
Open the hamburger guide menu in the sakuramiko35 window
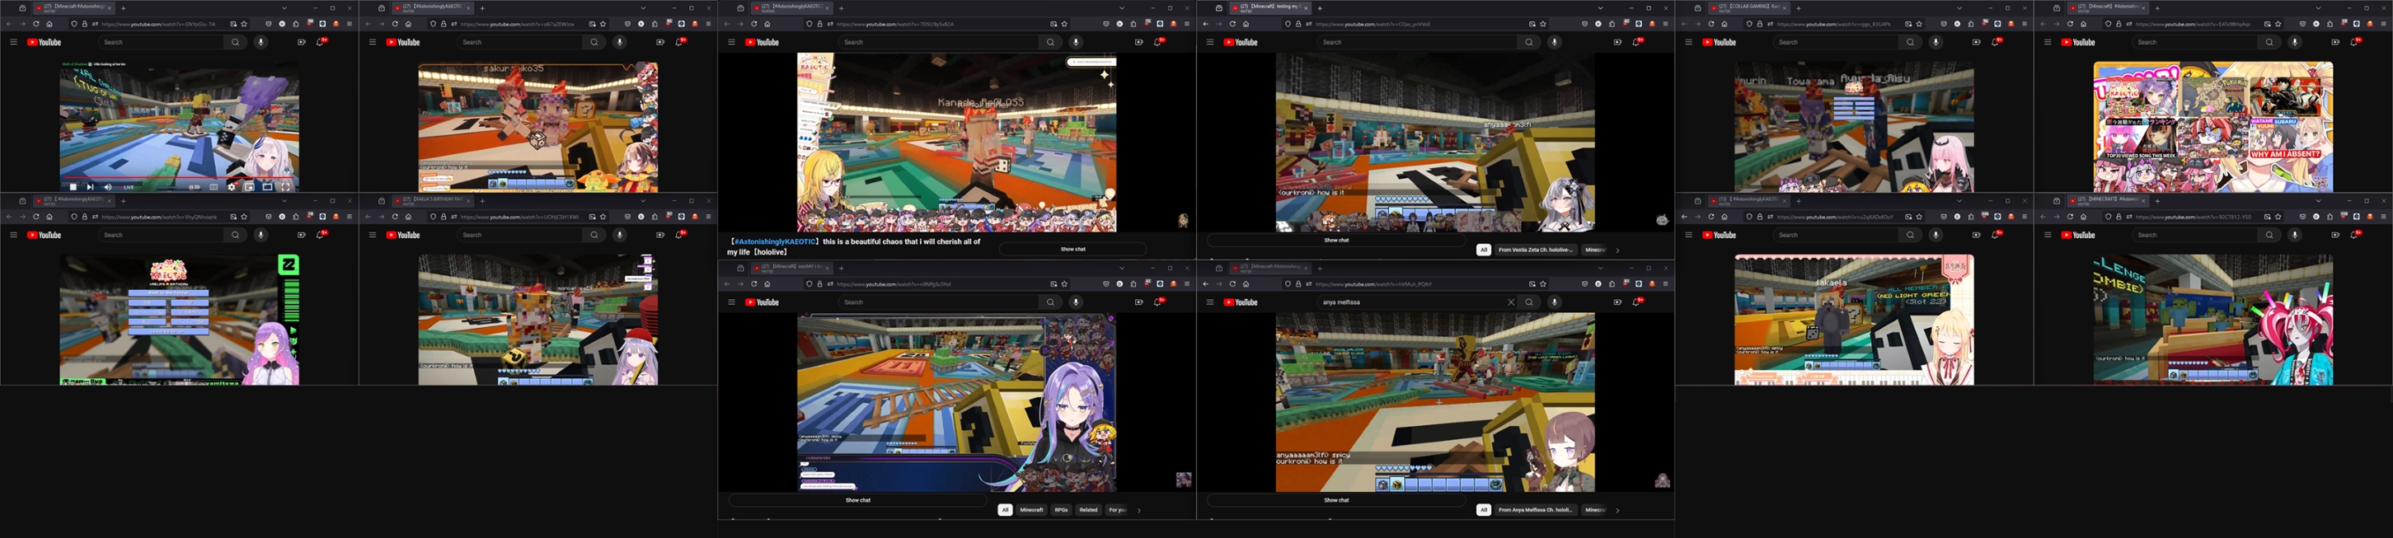tap(373, 42)
